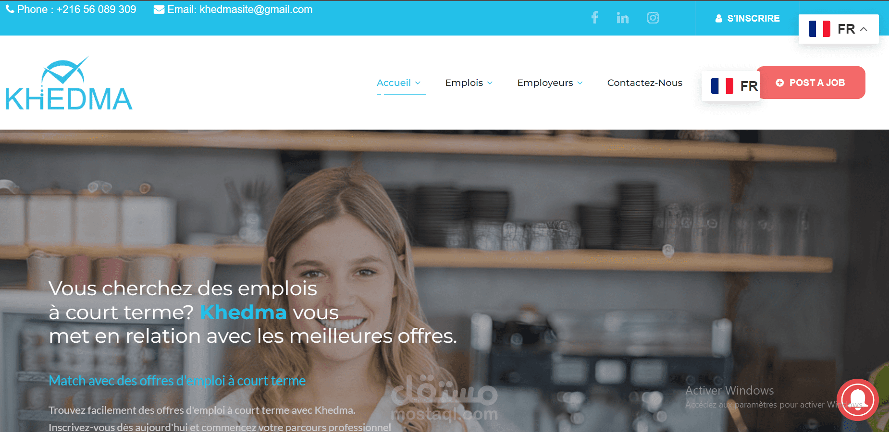Expand the Emplois menu chevron
889x432 pixels.
(490, 83)
